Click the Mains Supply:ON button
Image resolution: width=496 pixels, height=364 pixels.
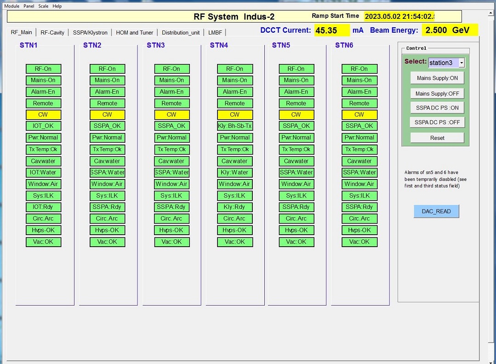[x=437, y=78]
